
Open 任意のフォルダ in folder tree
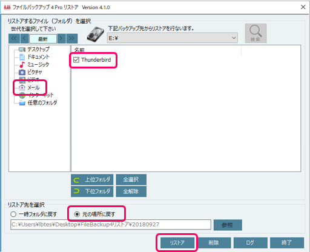(x=38, y=103)
